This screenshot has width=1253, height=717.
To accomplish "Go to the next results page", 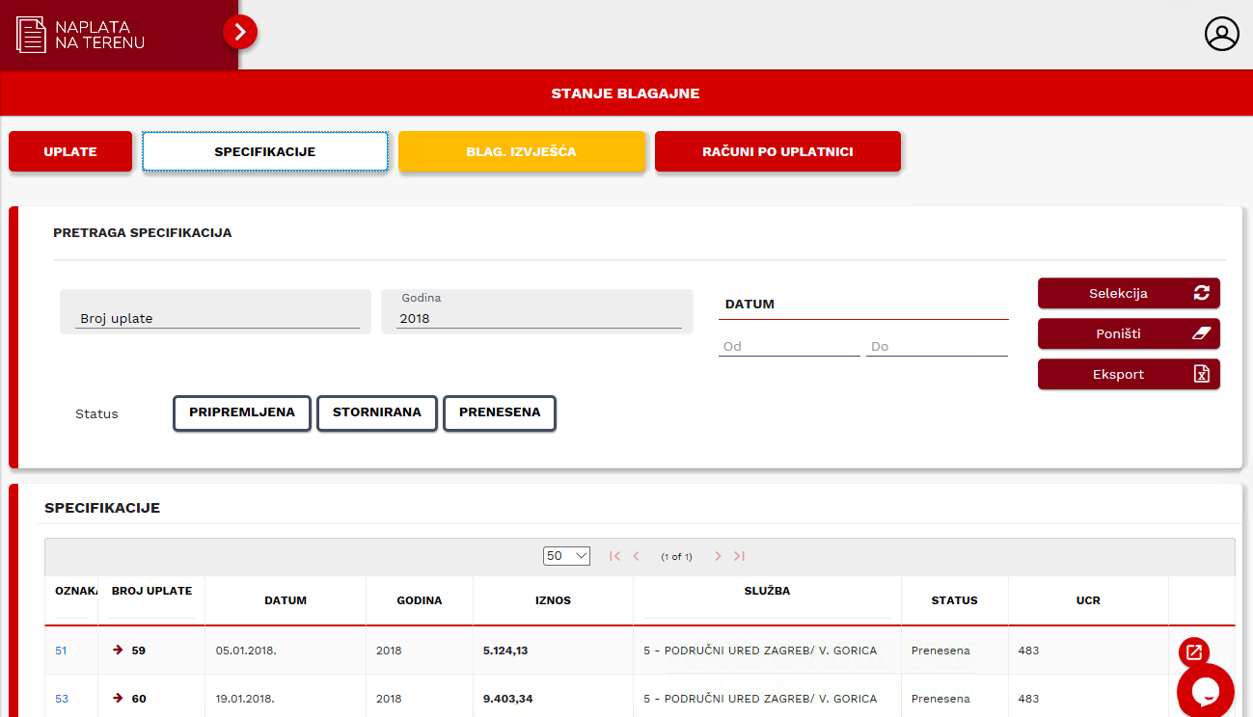I will (718, 556).
